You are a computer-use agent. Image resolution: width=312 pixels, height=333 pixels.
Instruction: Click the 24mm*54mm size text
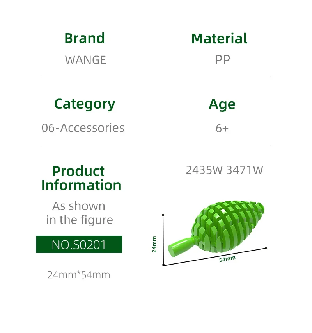pos(79,275)
